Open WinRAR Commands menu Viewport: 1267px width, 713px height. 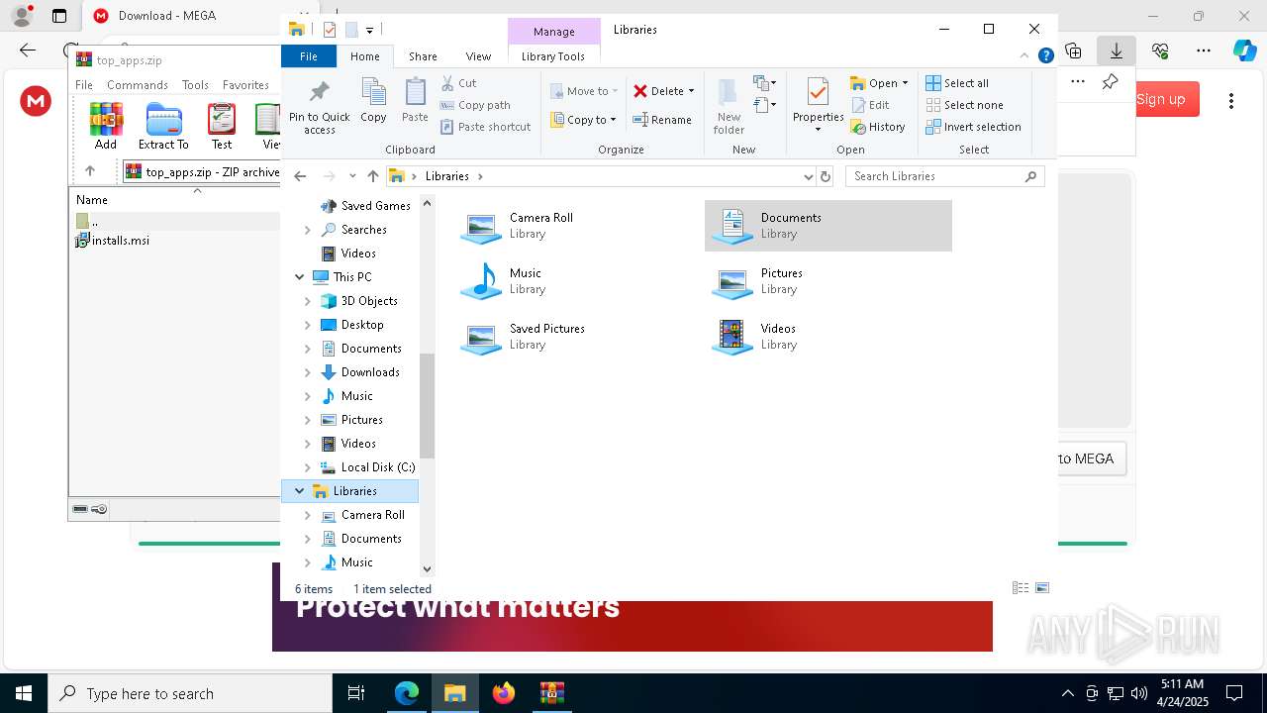coord(138,85)
